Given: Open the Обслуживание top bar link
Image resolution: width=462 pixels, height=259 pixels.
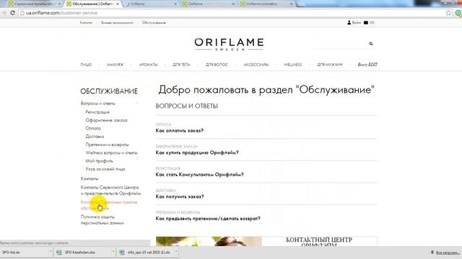Looking at the screenshot, I should coord(154,22).
